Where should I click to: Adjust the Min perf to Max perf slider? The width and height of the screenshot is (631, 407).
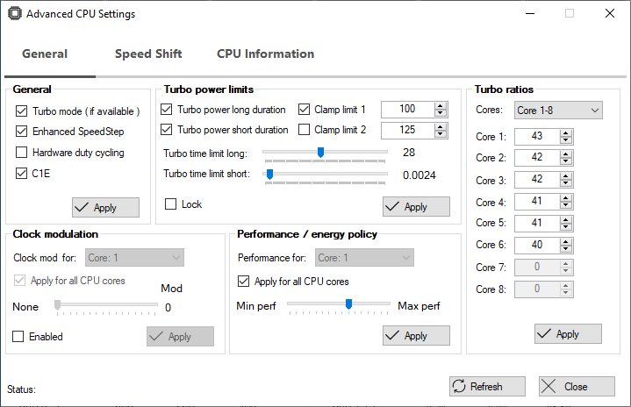(348, 304)
